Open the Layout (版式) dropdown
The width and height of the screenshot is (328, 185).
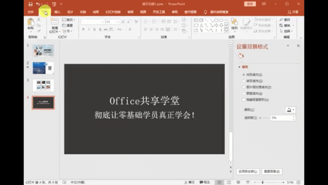point(68,20)
